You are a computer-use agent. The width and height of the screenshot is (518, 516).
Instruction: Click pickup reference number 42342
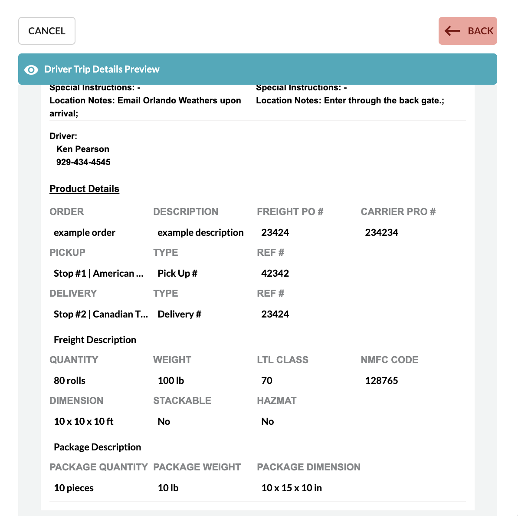(x=275, y=273)
